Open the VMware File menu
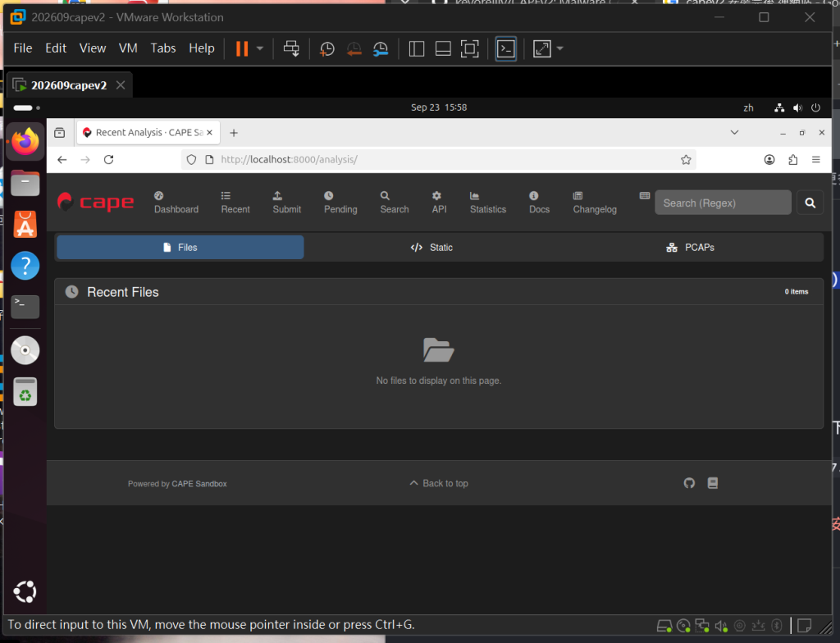Viewport: 840px width, 643px height. (x=22, y=48)
